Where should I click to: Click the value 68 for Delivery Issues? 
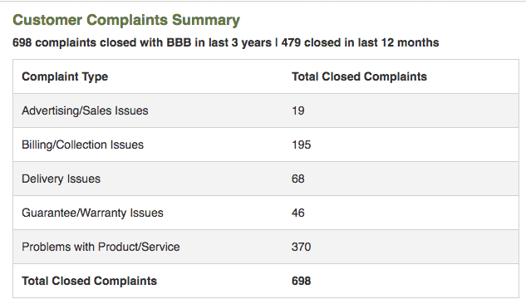(297, 179)
